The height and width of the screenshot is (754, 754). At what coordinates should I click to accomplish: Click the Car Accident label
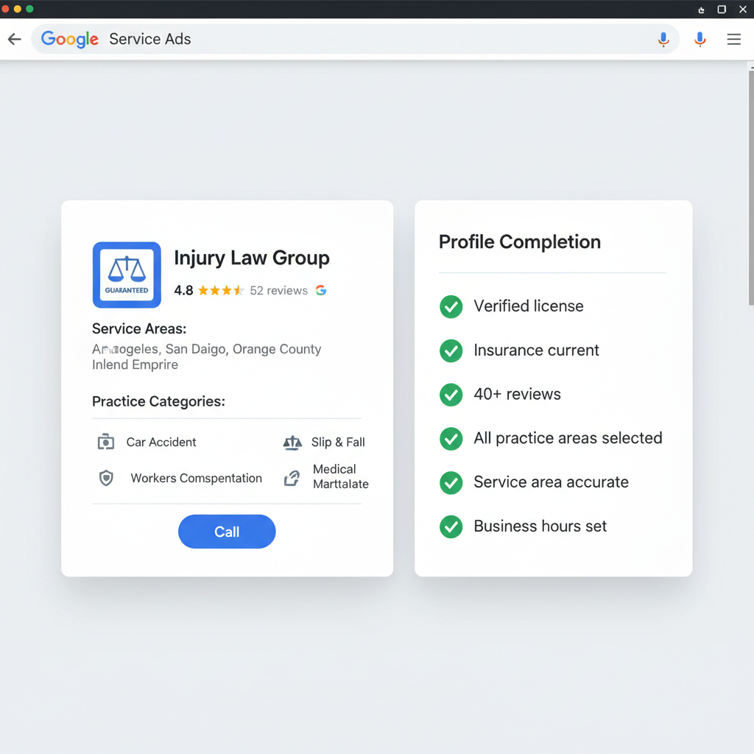point(161,442)
